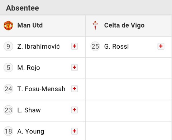Viewport: 172px width, 140px height.
Task: Select shirt number 9 badge
Action: click(8, 46)
